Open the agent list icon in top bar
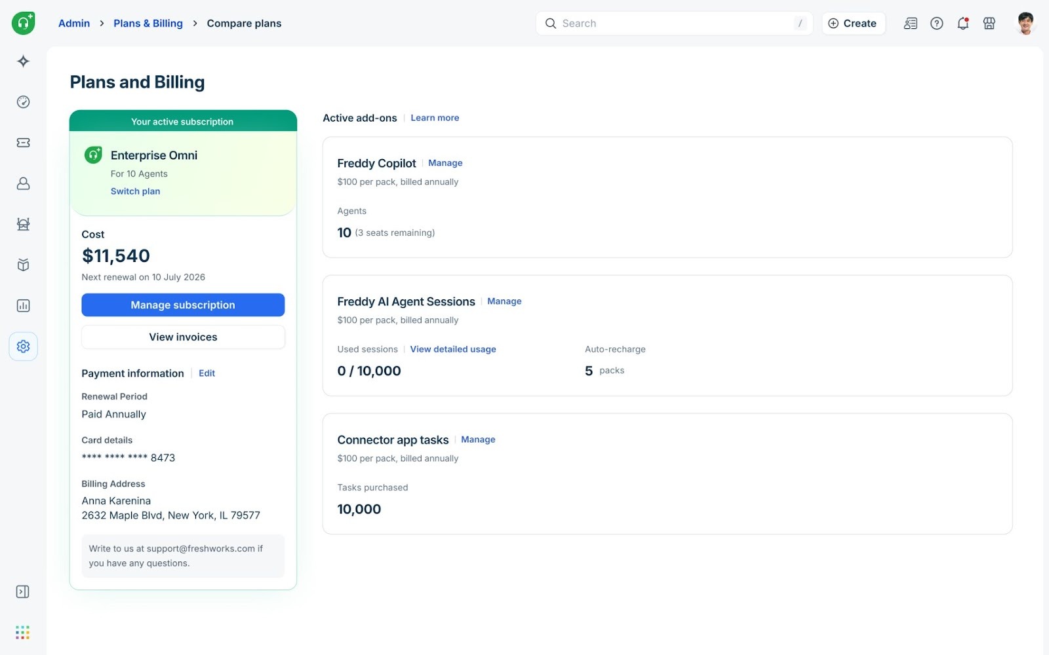This screenshot has height=655, width=1049. (x=911, y=23)
